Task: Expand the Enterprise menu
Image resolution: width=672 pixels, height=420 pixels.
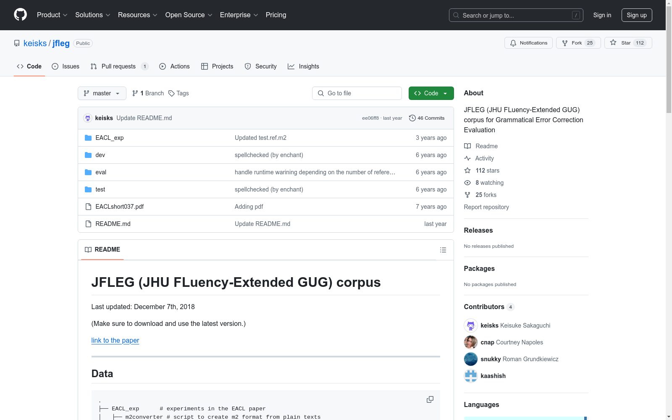Action: tap(239, 15)
